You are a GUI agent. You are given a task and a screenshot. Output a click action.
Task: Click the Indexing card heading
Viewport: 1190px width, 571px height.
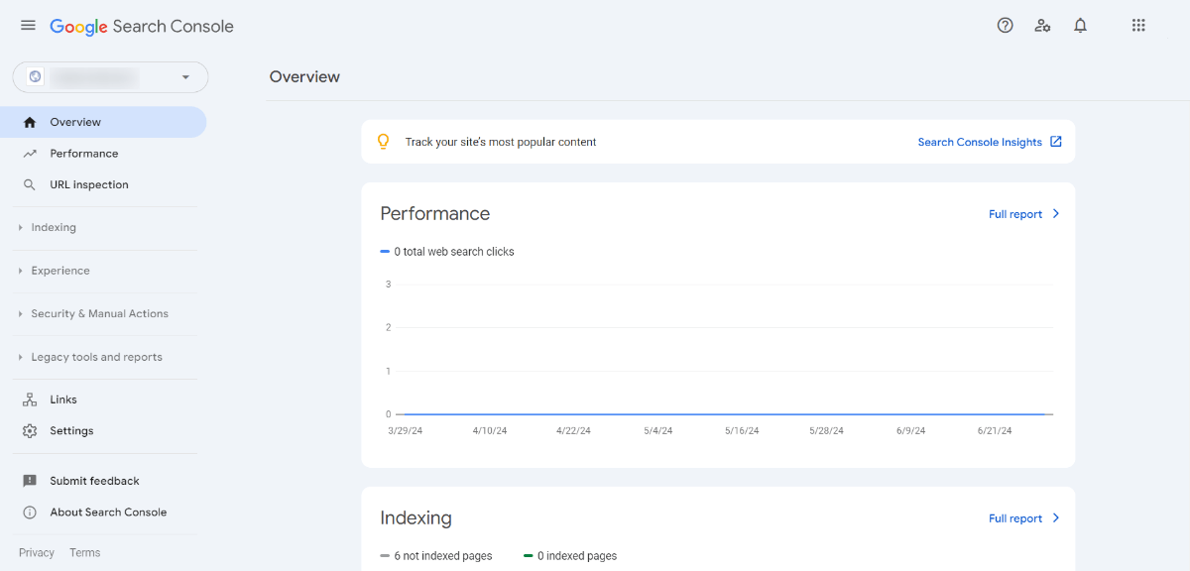click(416, 517)
